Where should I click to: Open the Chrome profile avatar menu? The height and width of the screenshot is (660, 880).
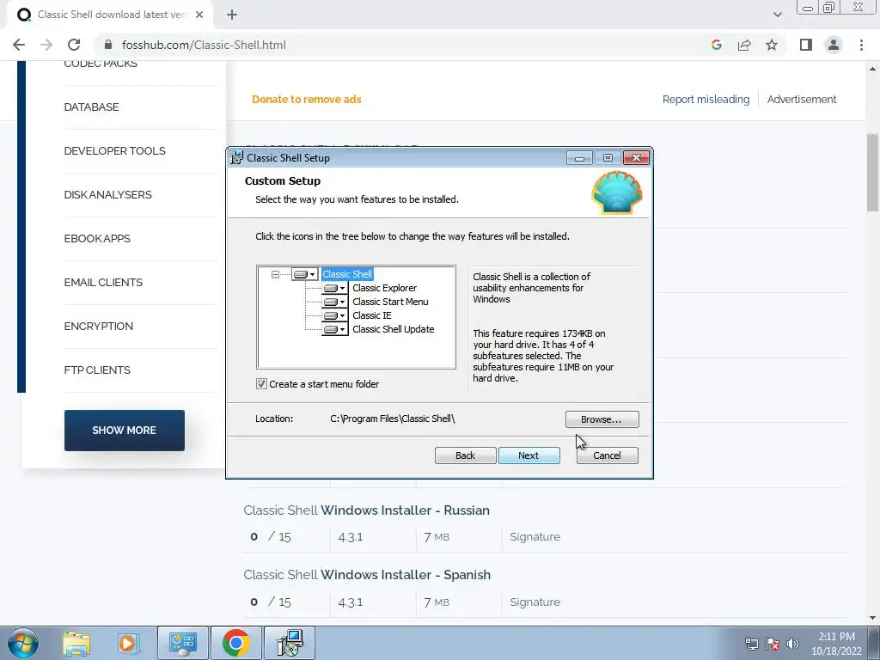pyautogui.click(x=834, y=45)
